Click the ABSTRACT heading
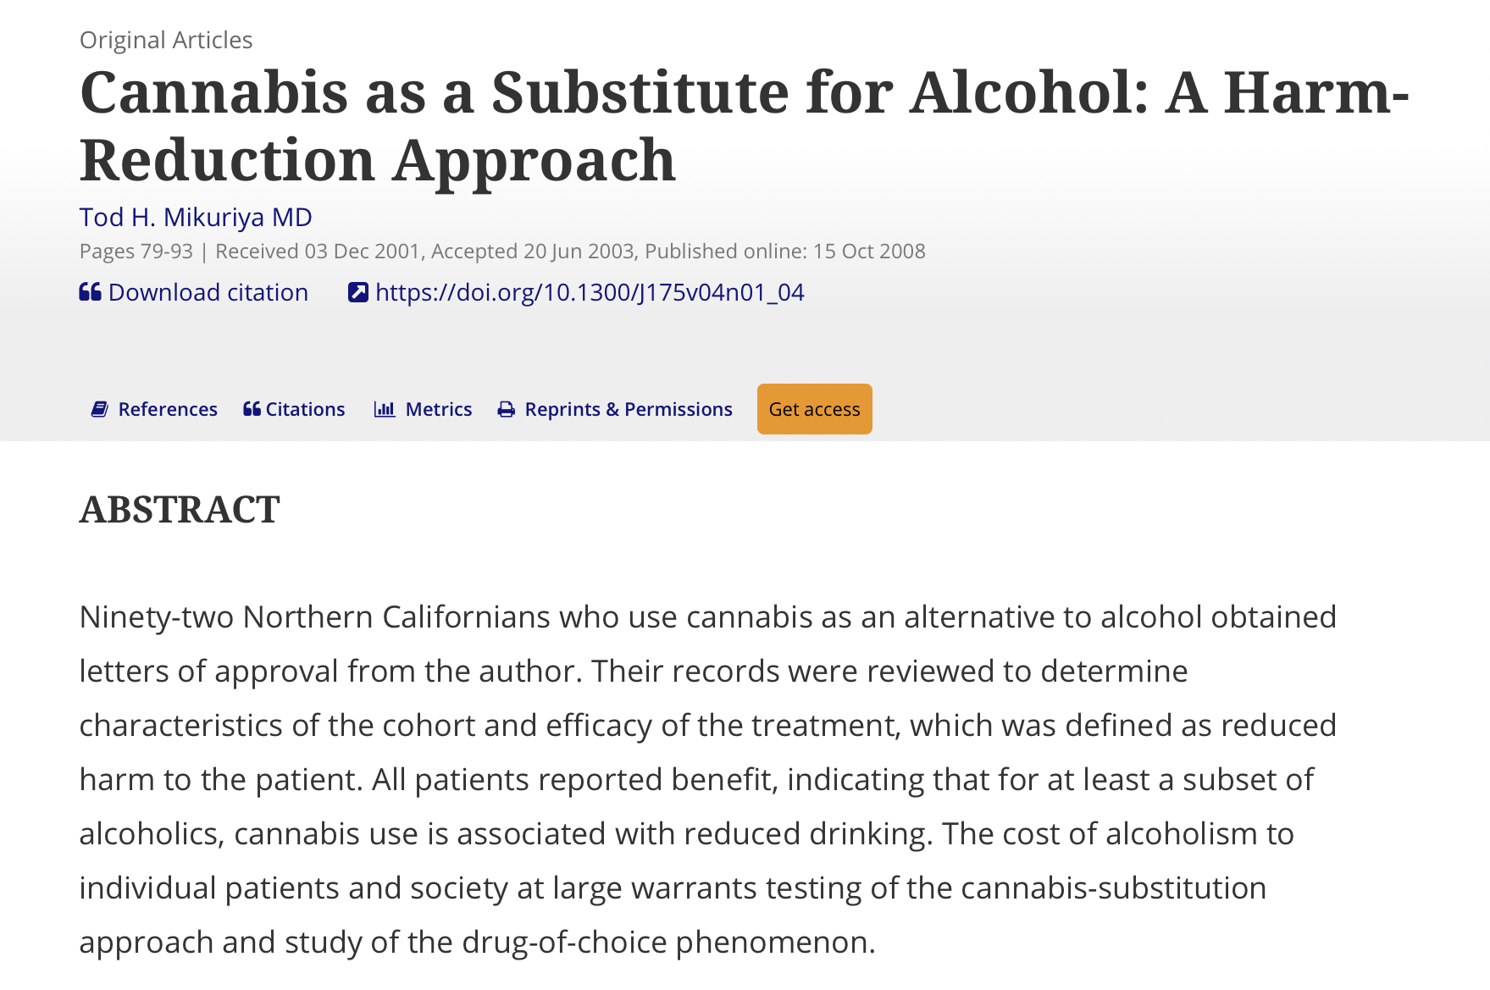 click(x=180, y=510)
